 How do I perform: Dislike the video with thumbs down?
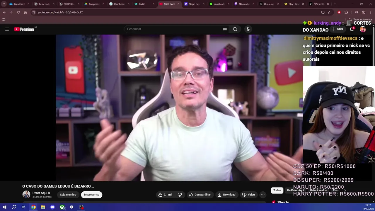[x=180, y=195]
